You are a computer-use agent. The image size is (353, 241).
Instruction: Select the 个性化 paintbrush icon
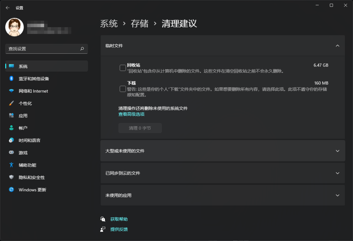(x=11, y=103)
